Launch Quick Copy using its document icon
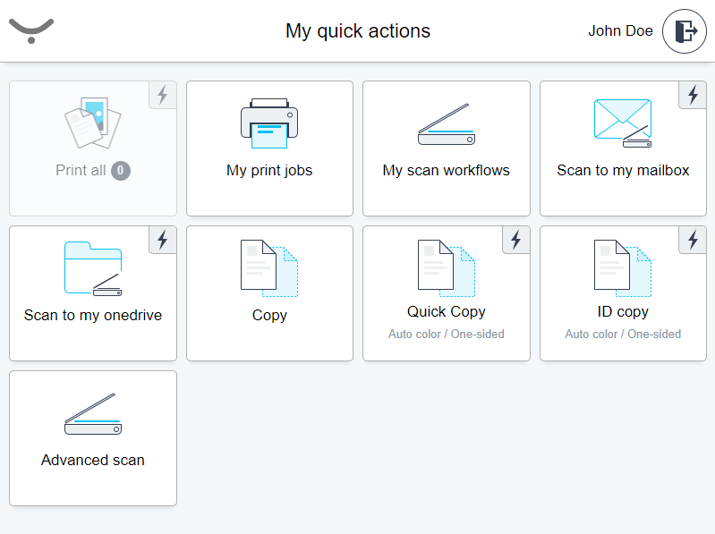This screenshot has height=534, width=715. pos(446,267)
